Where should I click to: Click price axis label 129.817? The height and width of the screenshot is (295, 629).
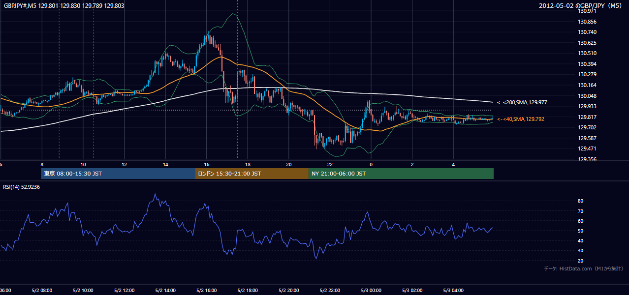588,117
